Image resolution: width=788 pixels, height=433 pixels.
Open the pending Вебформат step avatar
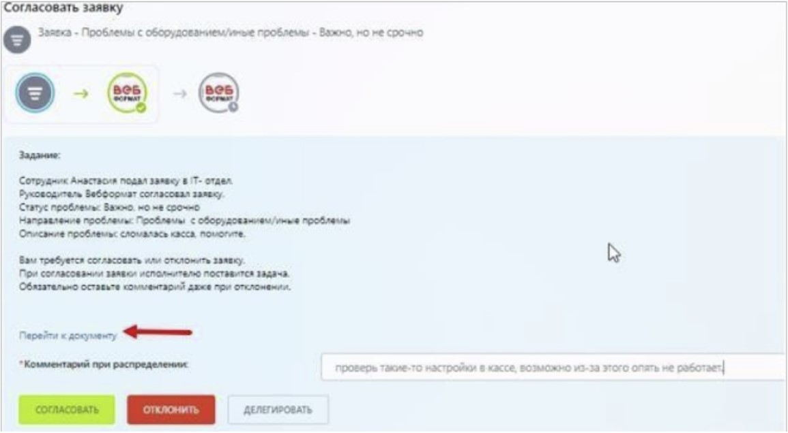[x=218, y=93]
